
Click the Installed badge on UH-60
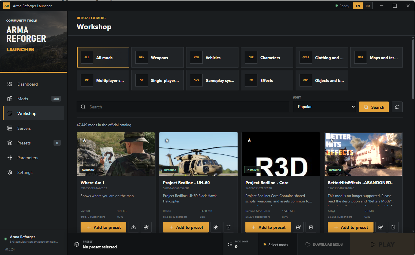[x=170, y=170]
